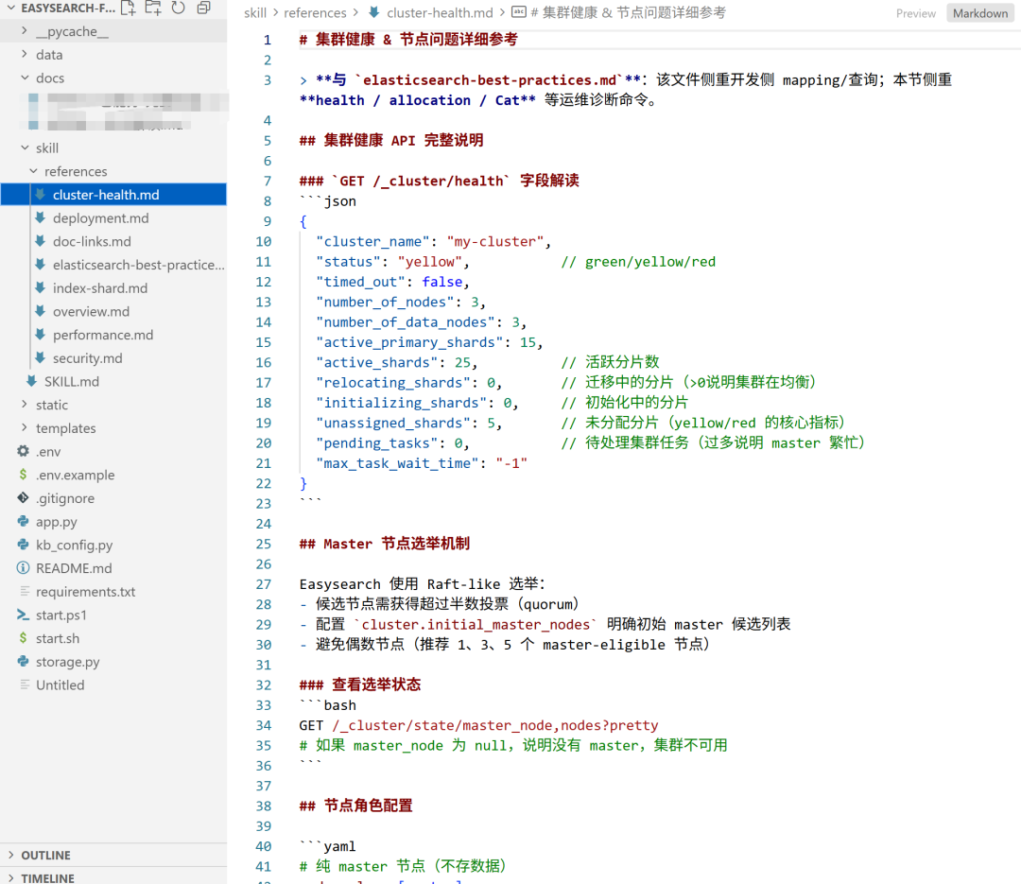This screenshot has width=1021, height=884.
Task: Click the cluster.initial_master_nodes inline code
Action: click(x=476, y=624)
